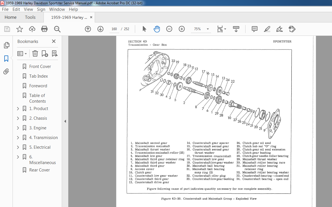Screen dimensions: 332x207
Task: Open the Page Thumbnails panel
Action: point(6,45)
